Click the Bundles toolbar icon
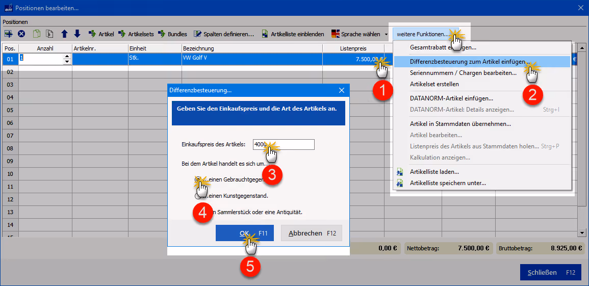Viewport: 589px width, 286px height. (x=172, y=34)
